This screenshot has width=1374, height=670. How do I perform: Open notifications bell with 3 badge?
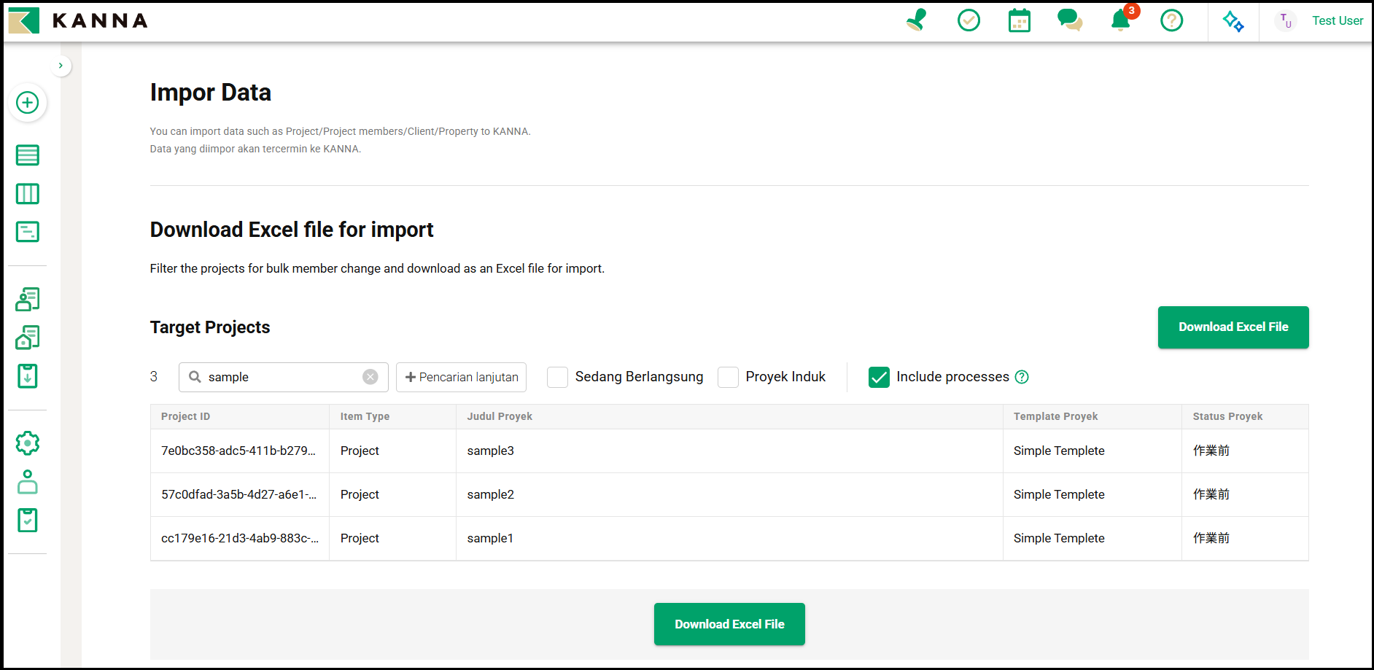click(1122, 19)
